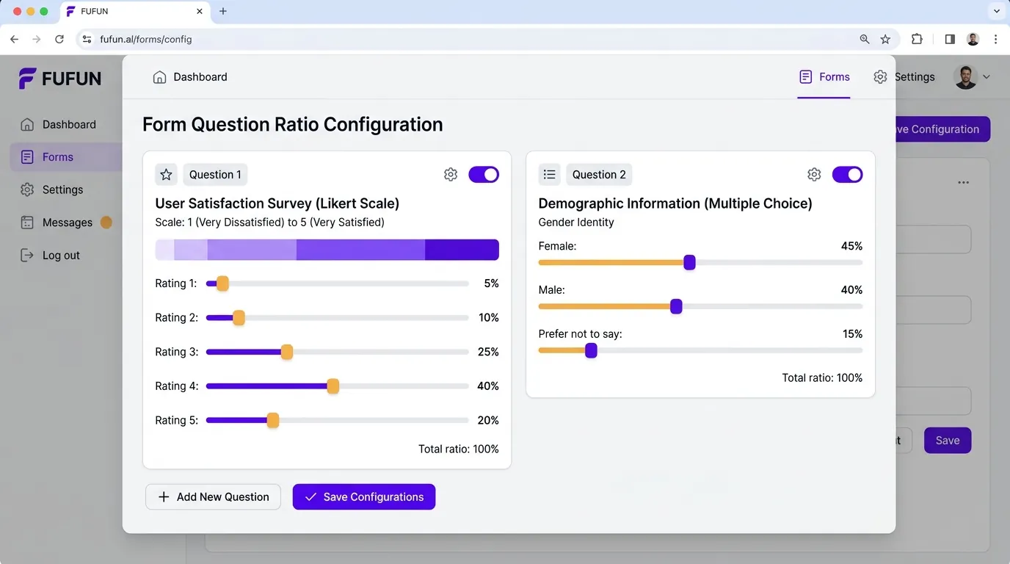Click the FUFUN logo in sidebar
Screen dimensions: 1010x564
point(60,79)
